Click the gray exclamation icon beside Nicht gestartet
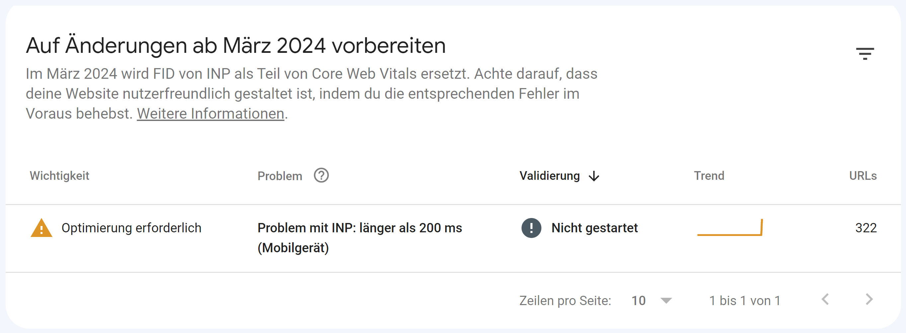Viewport: 906px width, 333px height. (x=531, y=228)
